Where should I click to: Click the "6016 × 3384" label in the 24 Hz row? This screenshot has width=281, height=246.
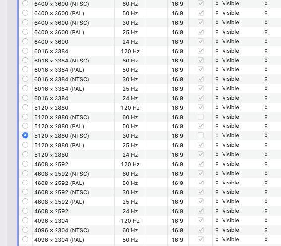(51, 98)
